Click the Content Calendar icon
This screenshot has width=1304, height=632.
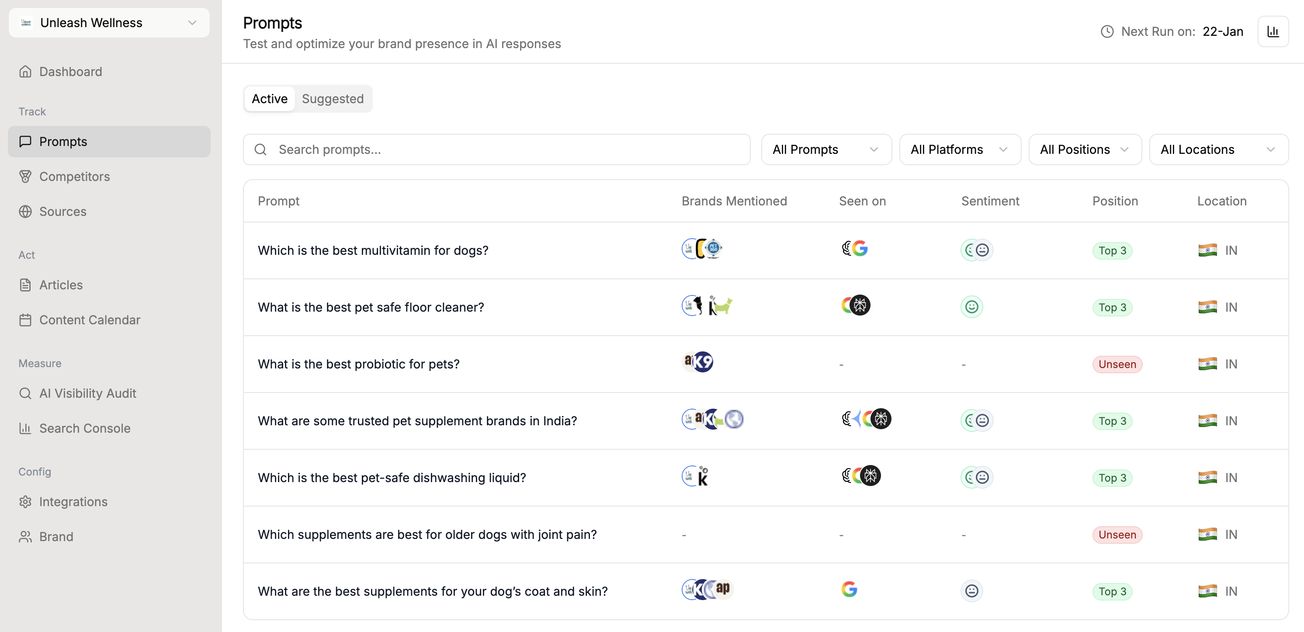click(x=25, y=319)
